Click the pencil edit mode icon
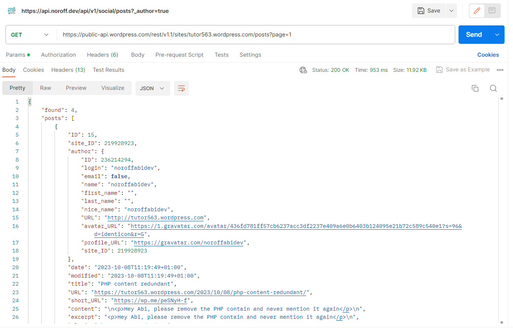 click(477, 11)
